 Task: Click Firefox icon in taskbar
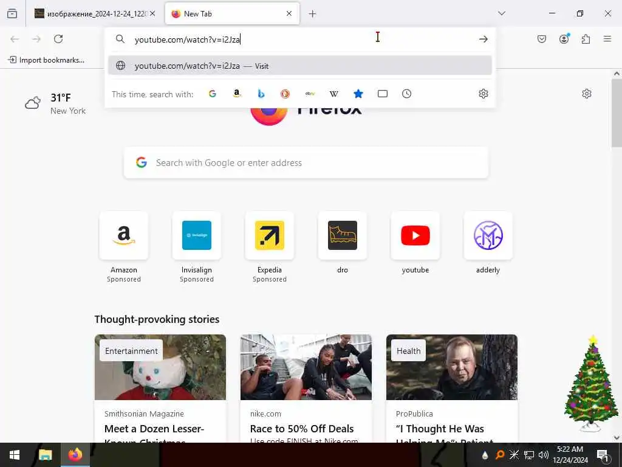(x=75, y=455)
